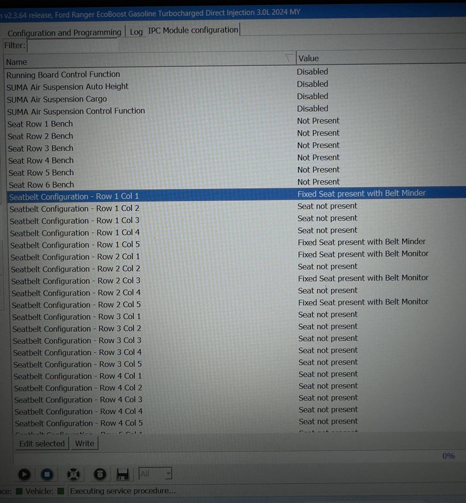Select Seat Row 5 Bench row
Viewport: 466px width, 503px height.
click(x=236, y=171)
